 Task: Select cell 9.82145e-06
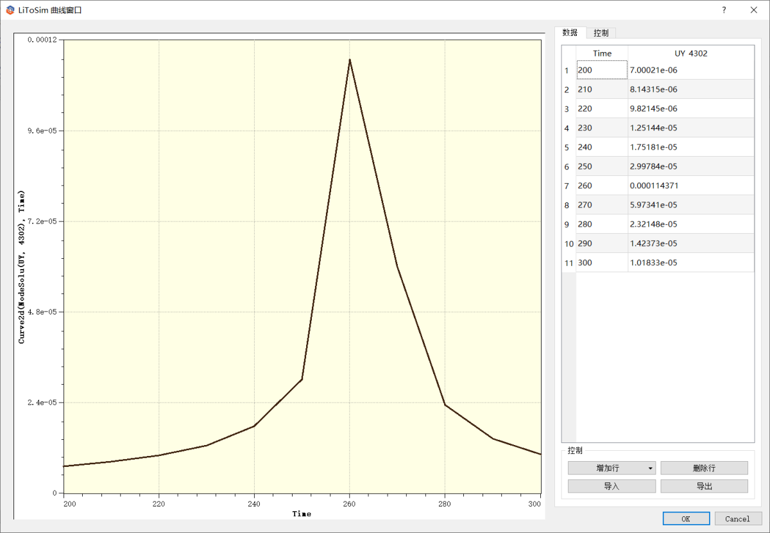690,109
